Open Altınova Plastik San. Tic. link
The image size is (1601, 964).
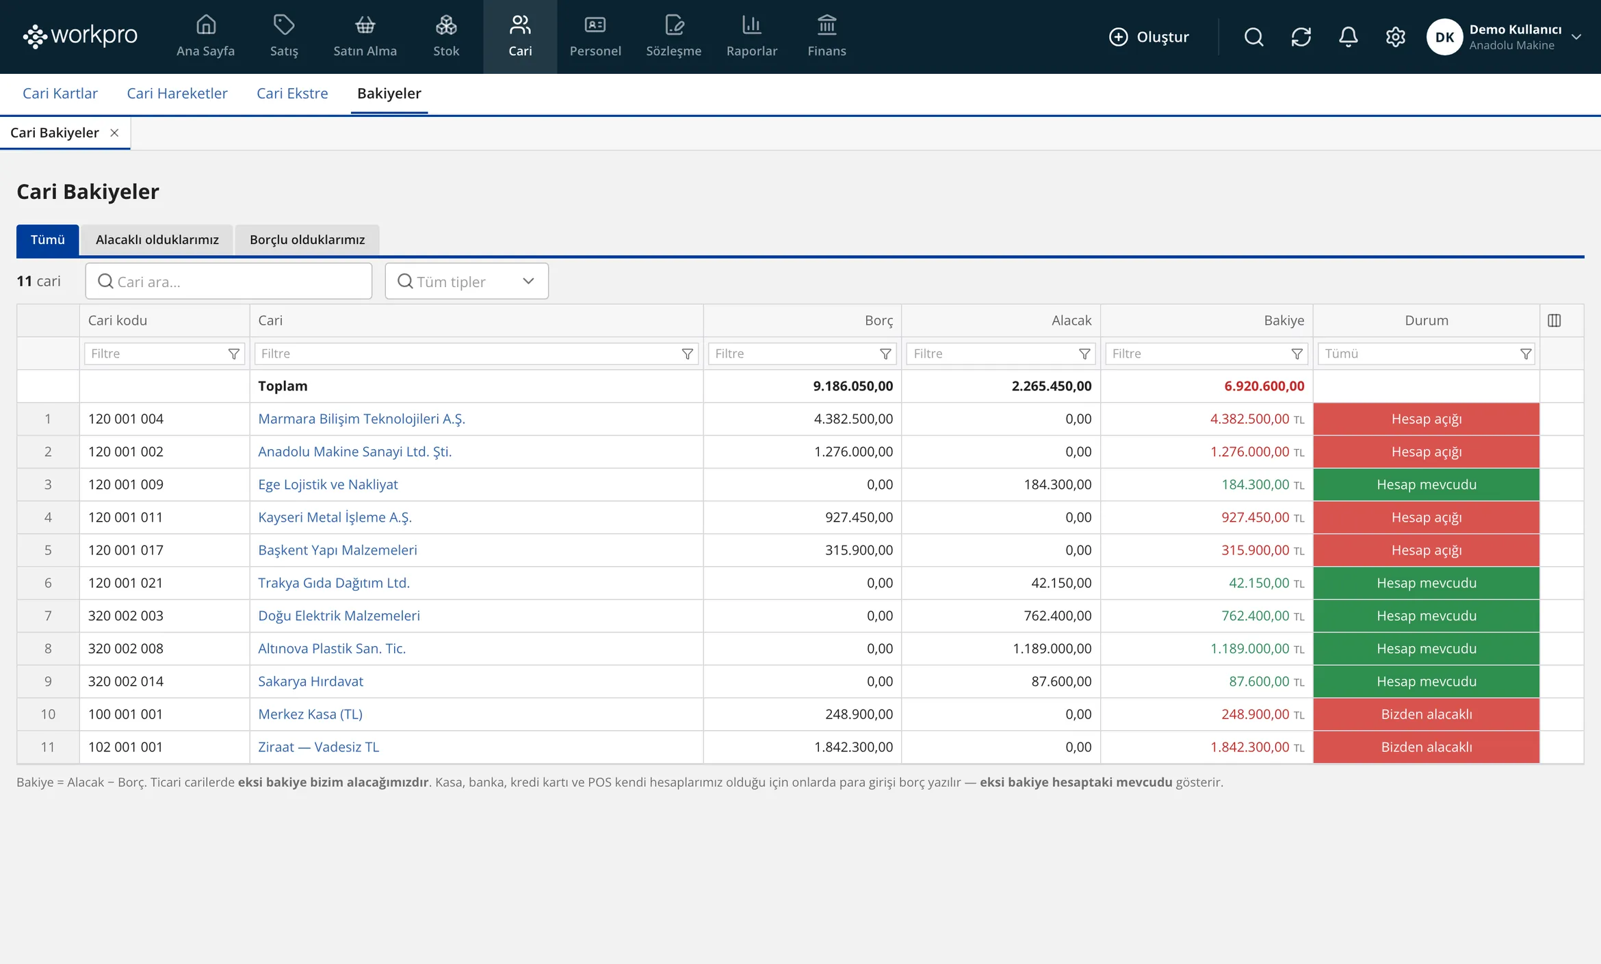pos(332,648)
